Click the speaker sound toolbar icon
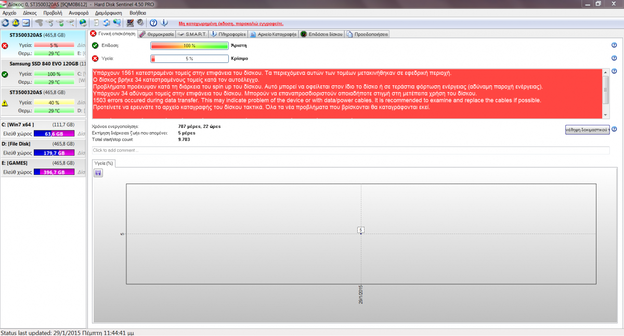The image size is (624, 336). click(140, 23)
